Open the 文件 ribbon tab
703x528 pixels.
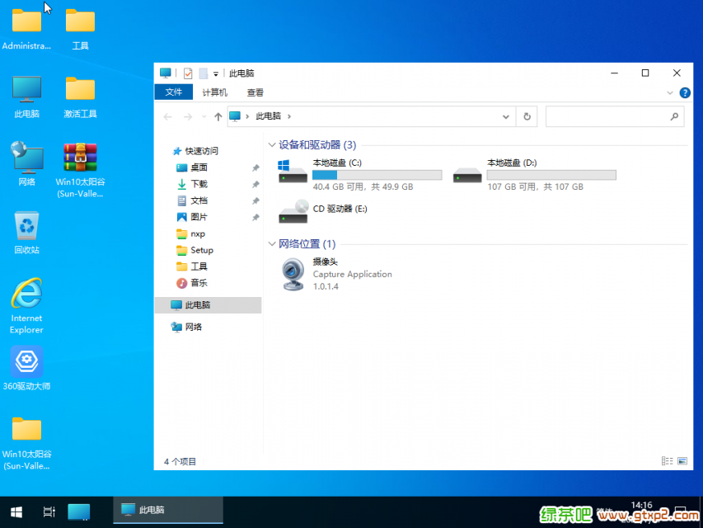174,92
